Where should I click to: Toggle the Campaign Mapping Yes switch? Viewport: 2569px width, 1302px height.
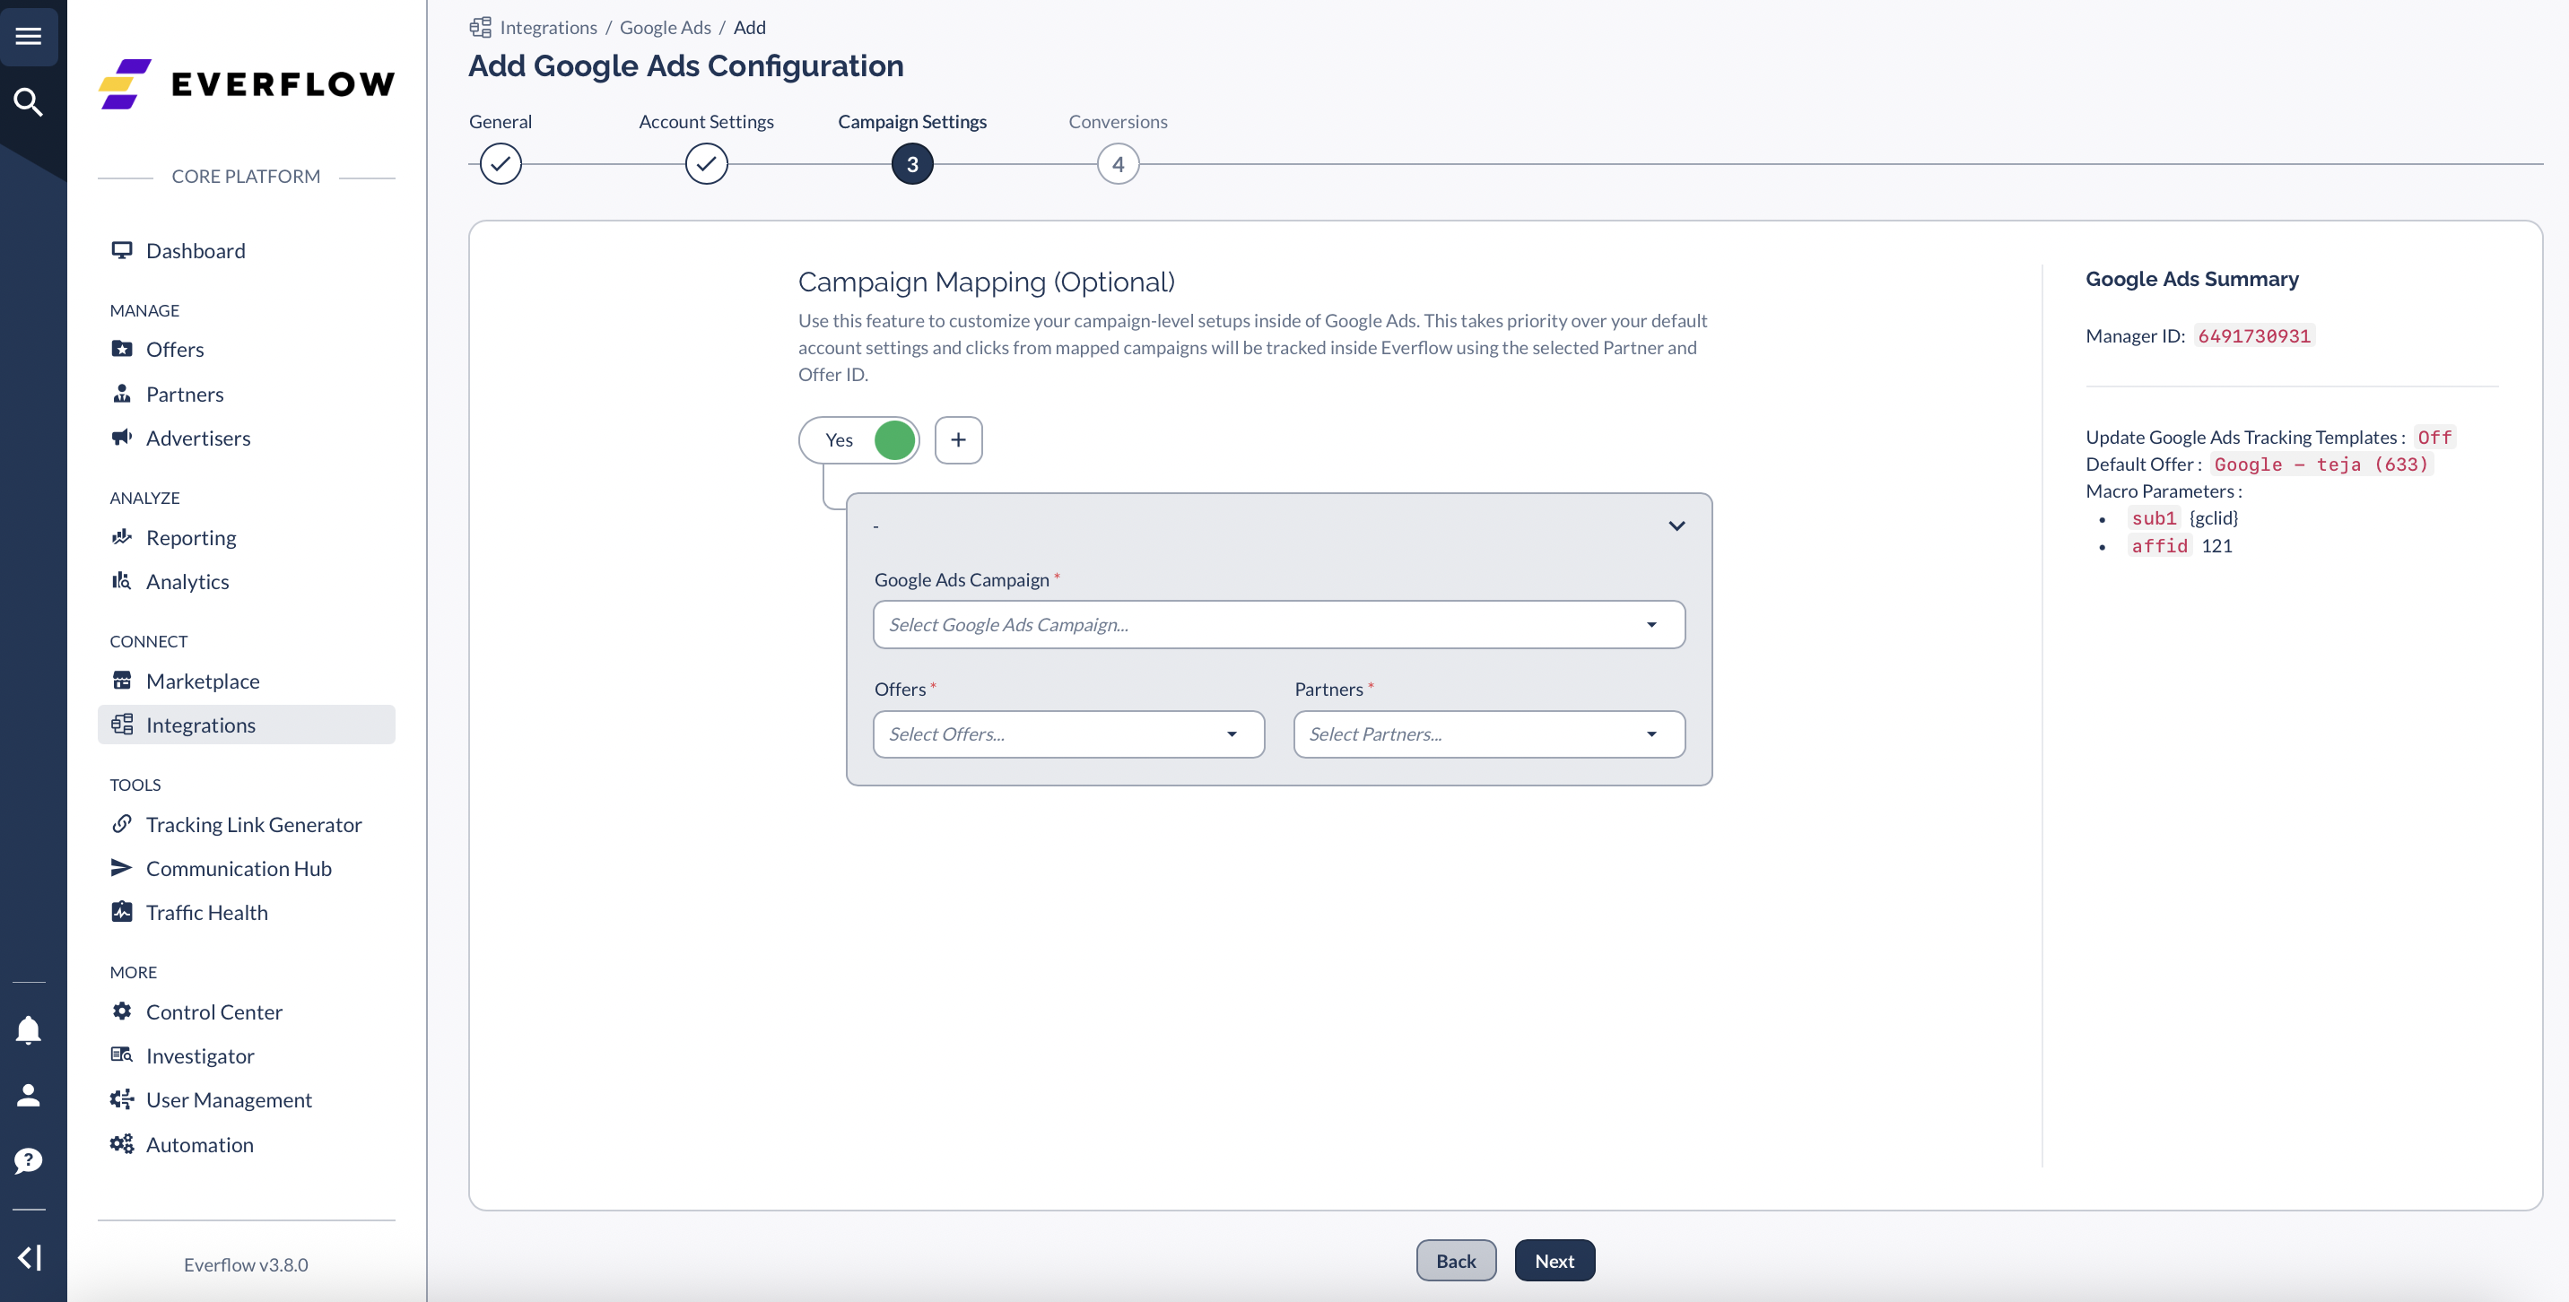[858, 439]
